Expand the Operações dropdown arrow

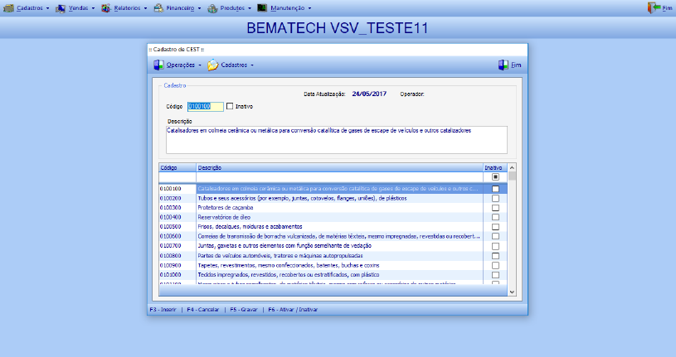tap(200, 65)
